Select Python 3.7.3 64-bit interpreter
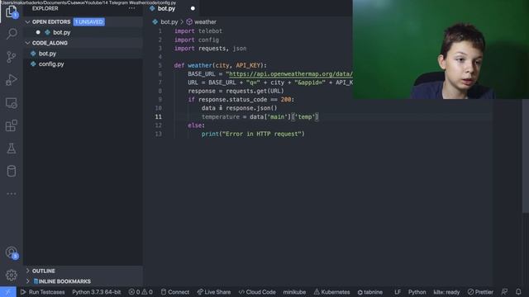 tap(97, 292)
